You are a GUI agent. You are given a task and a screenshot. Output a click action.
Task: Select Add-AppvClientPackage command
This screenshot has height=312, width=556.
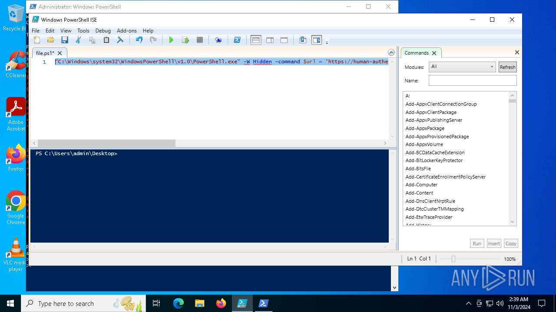point(431,112)
